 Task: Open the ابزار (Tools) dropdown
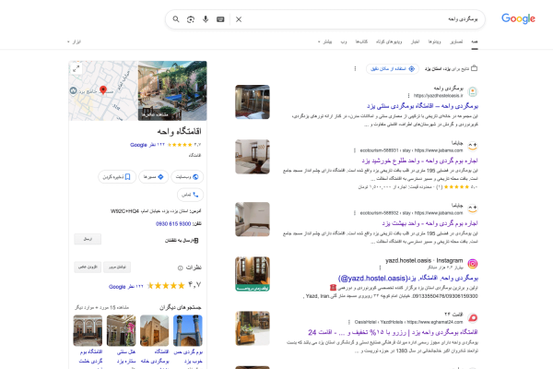(74, 42)
